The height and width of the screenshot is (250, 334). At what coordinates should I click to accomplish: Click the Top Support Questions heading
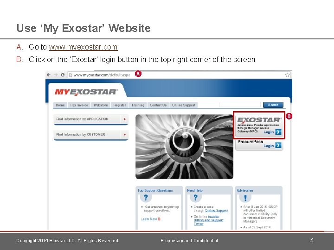[x=155, y=190]
